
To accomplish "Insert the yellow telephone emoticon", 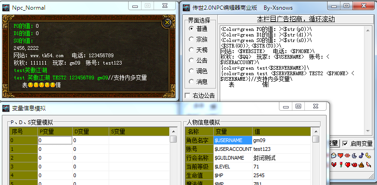I will [368, 155].
